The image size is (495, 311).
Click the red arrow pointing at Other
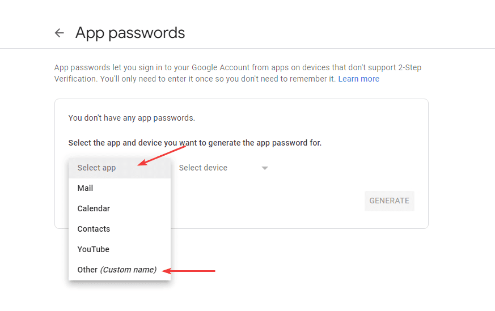193,271
